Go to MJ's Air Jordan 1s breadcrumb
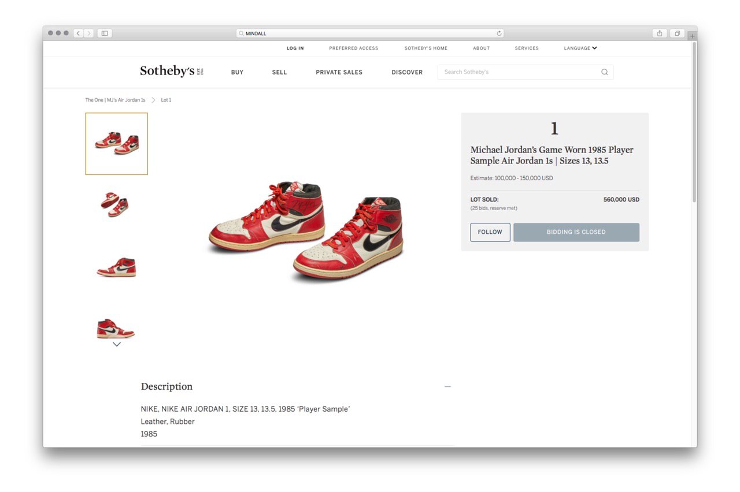Image resolution: width=740 pixels, height=492 pixels. 116,100
